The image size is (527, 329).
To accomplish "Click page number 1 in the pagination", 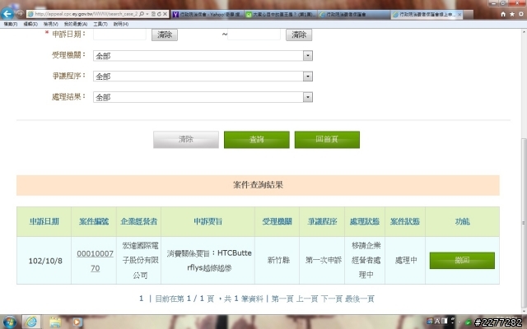I will tap(141, 299).
